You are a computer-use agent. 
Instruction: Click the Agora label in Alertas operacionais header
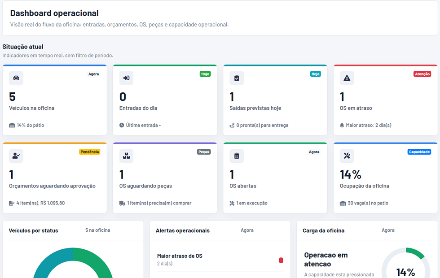pyautogui.click(x=247, y=230)
